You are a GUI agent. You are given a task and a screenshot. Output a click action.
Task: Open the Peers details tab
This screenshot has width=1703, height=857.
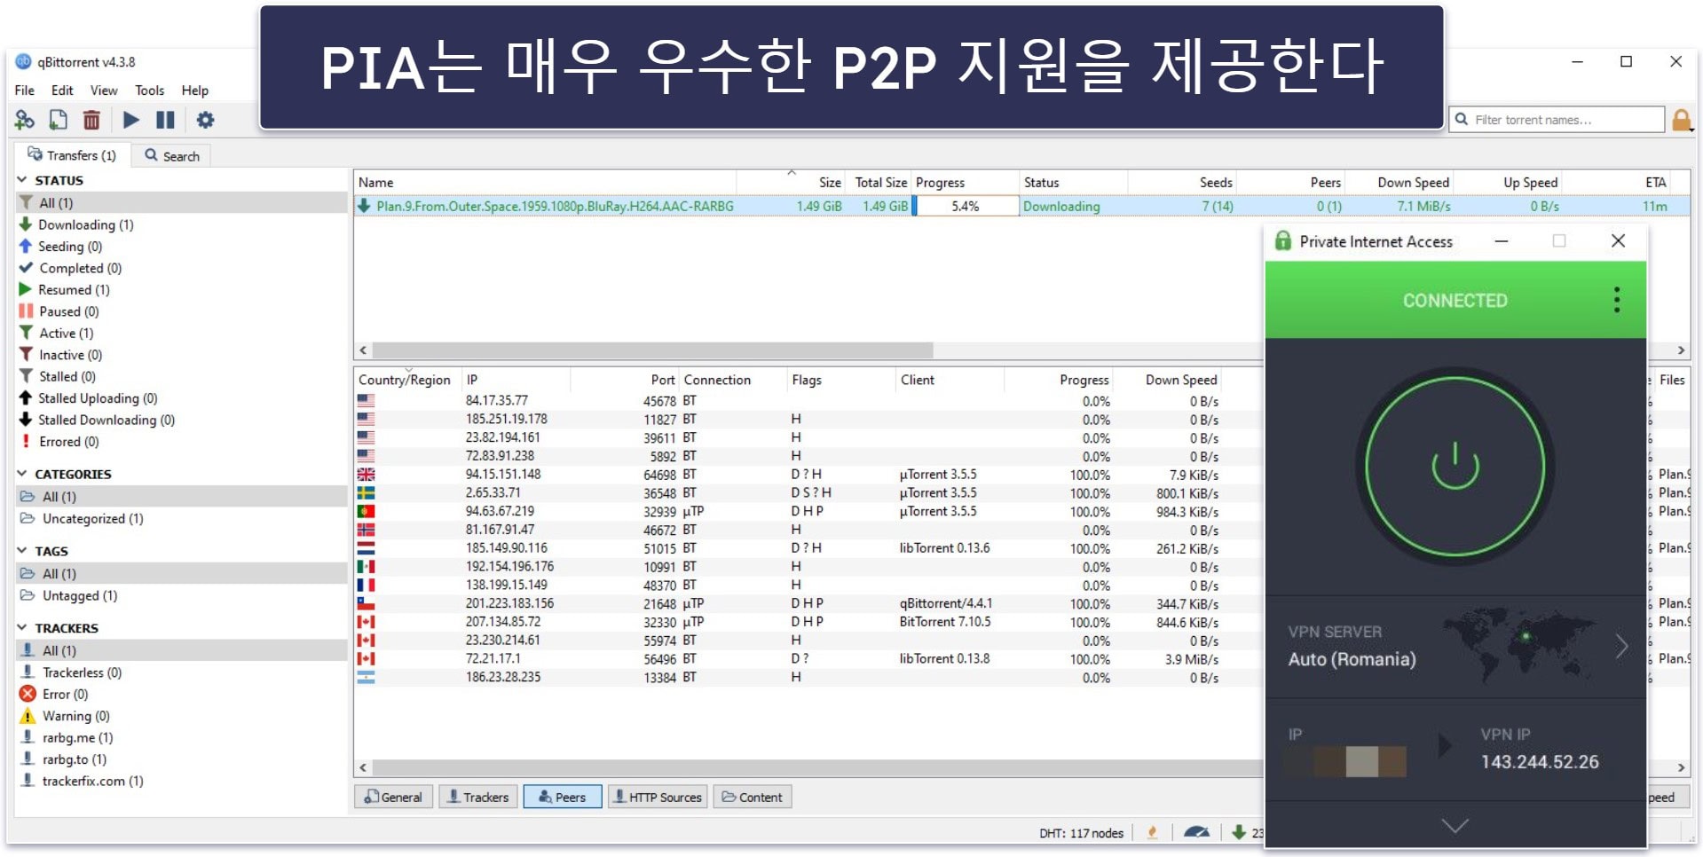562,797
